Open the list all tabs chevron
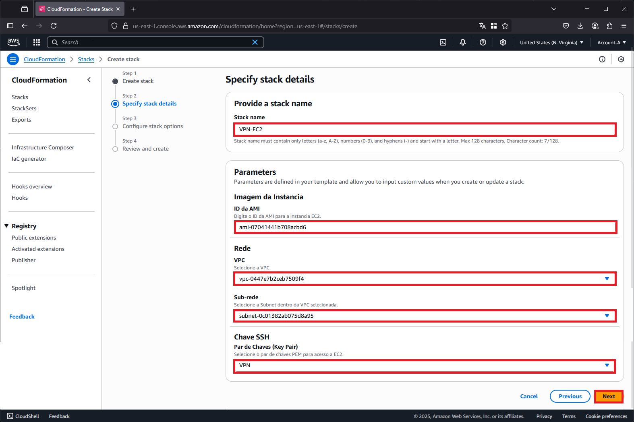634x422 pixels. (x=554, y=9)
